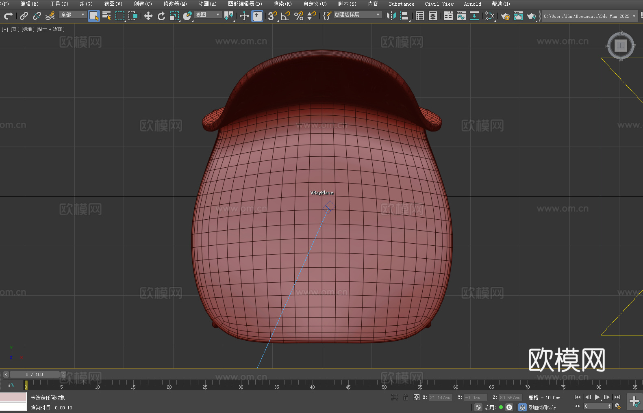Open reference coordinate system dropdown 视图

click(x=208, y=15)
